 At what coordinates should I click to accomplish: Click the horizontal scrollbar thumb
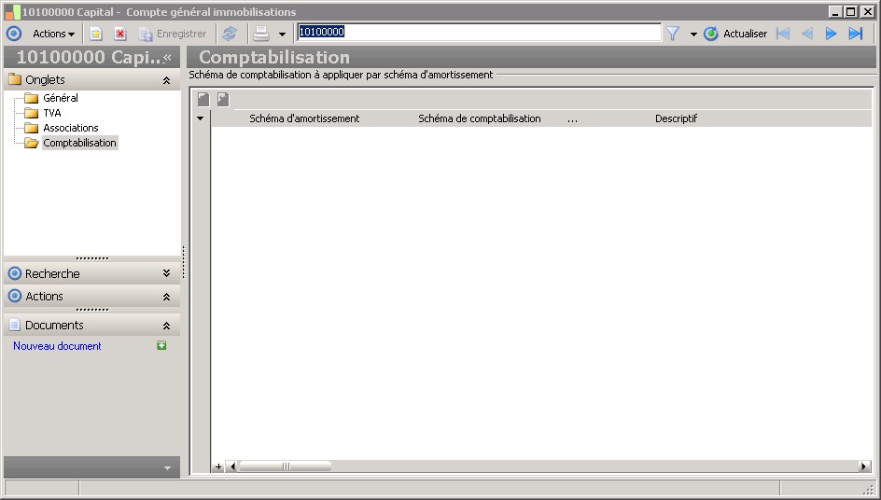point(286,466)
